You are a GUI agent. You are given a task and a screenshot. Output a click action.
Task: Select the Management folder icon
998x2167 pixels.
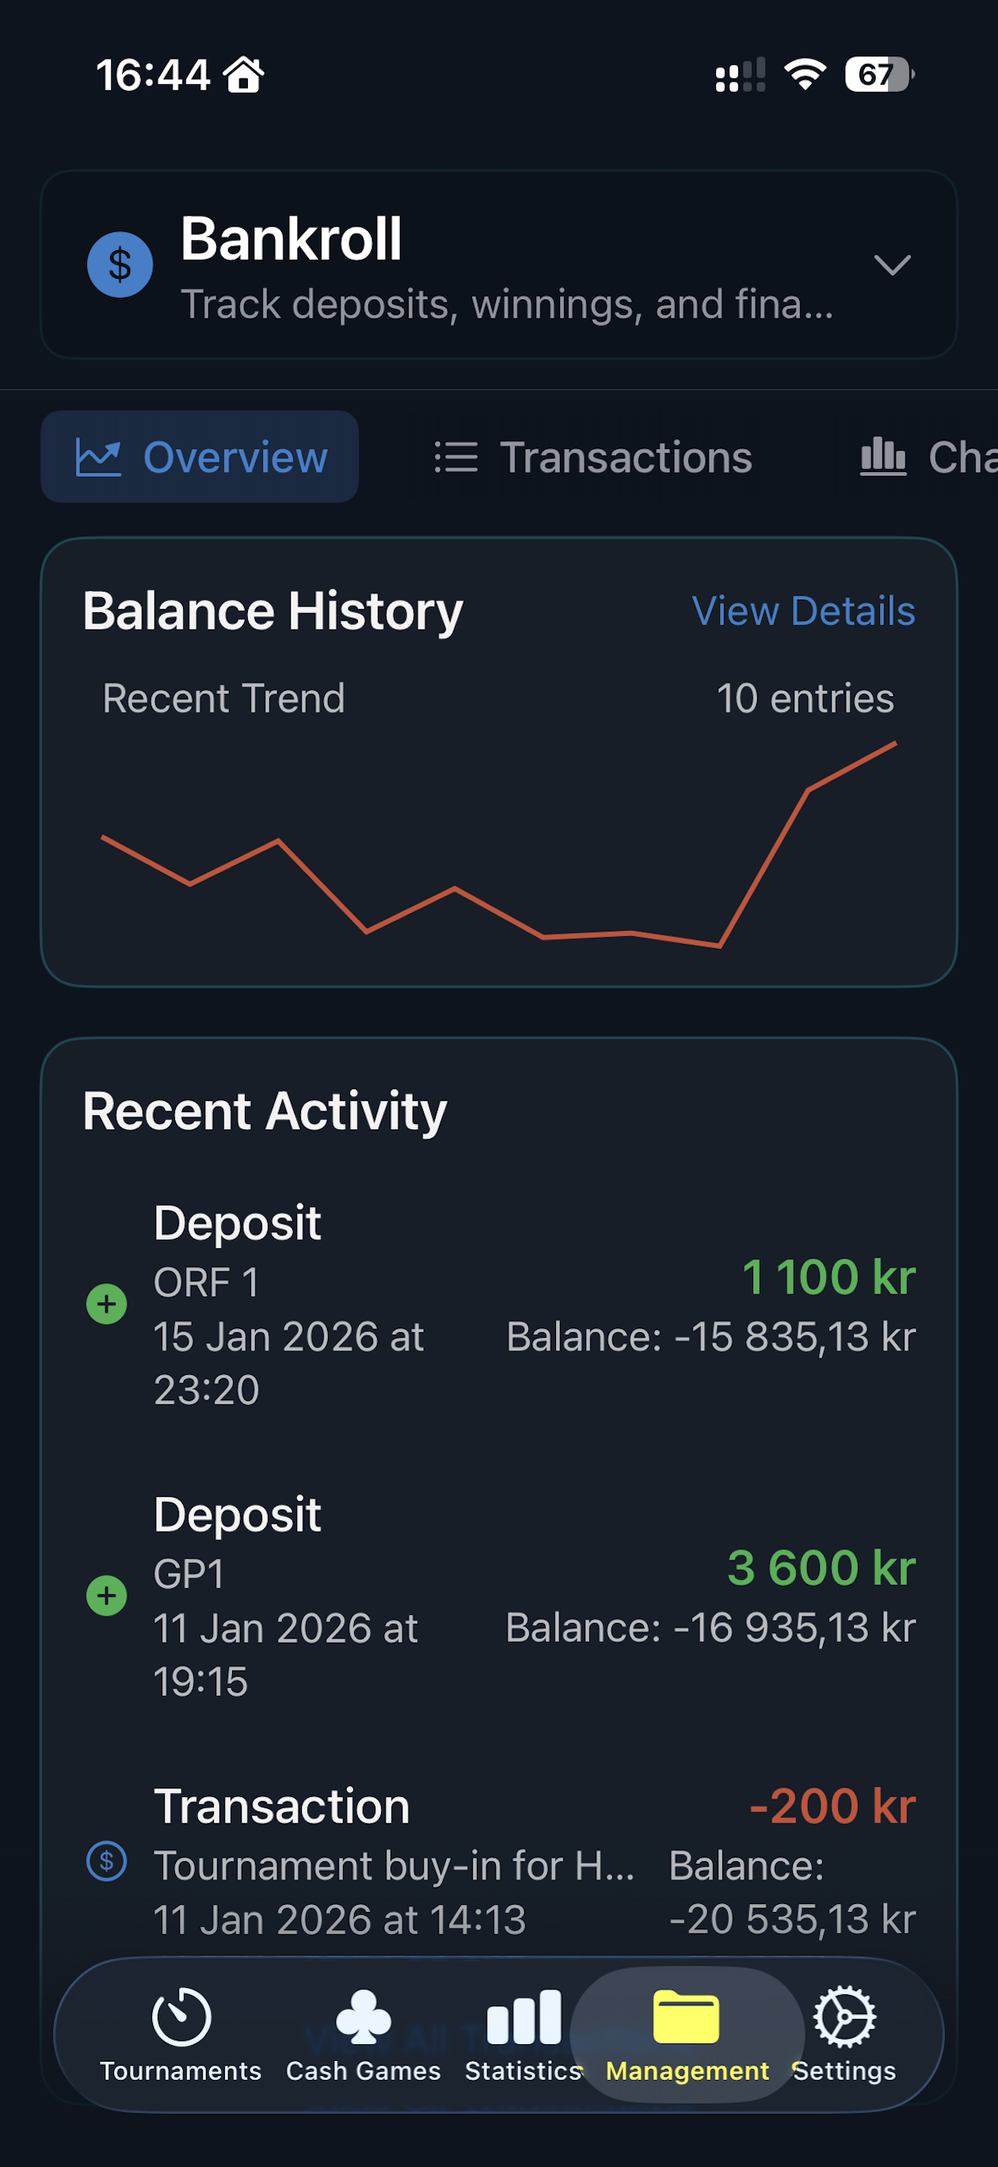pos(687,2017)
